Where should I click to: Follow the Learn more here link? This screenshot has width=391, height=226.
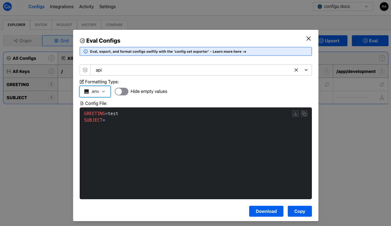[x=229, y=51]
